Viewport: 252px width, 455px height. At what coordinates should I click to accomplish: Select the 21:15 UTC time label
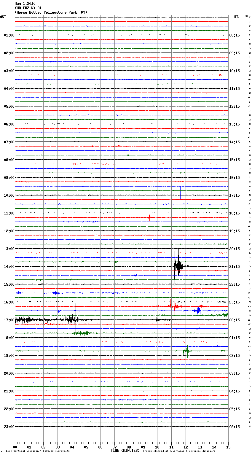click(235, 267)
